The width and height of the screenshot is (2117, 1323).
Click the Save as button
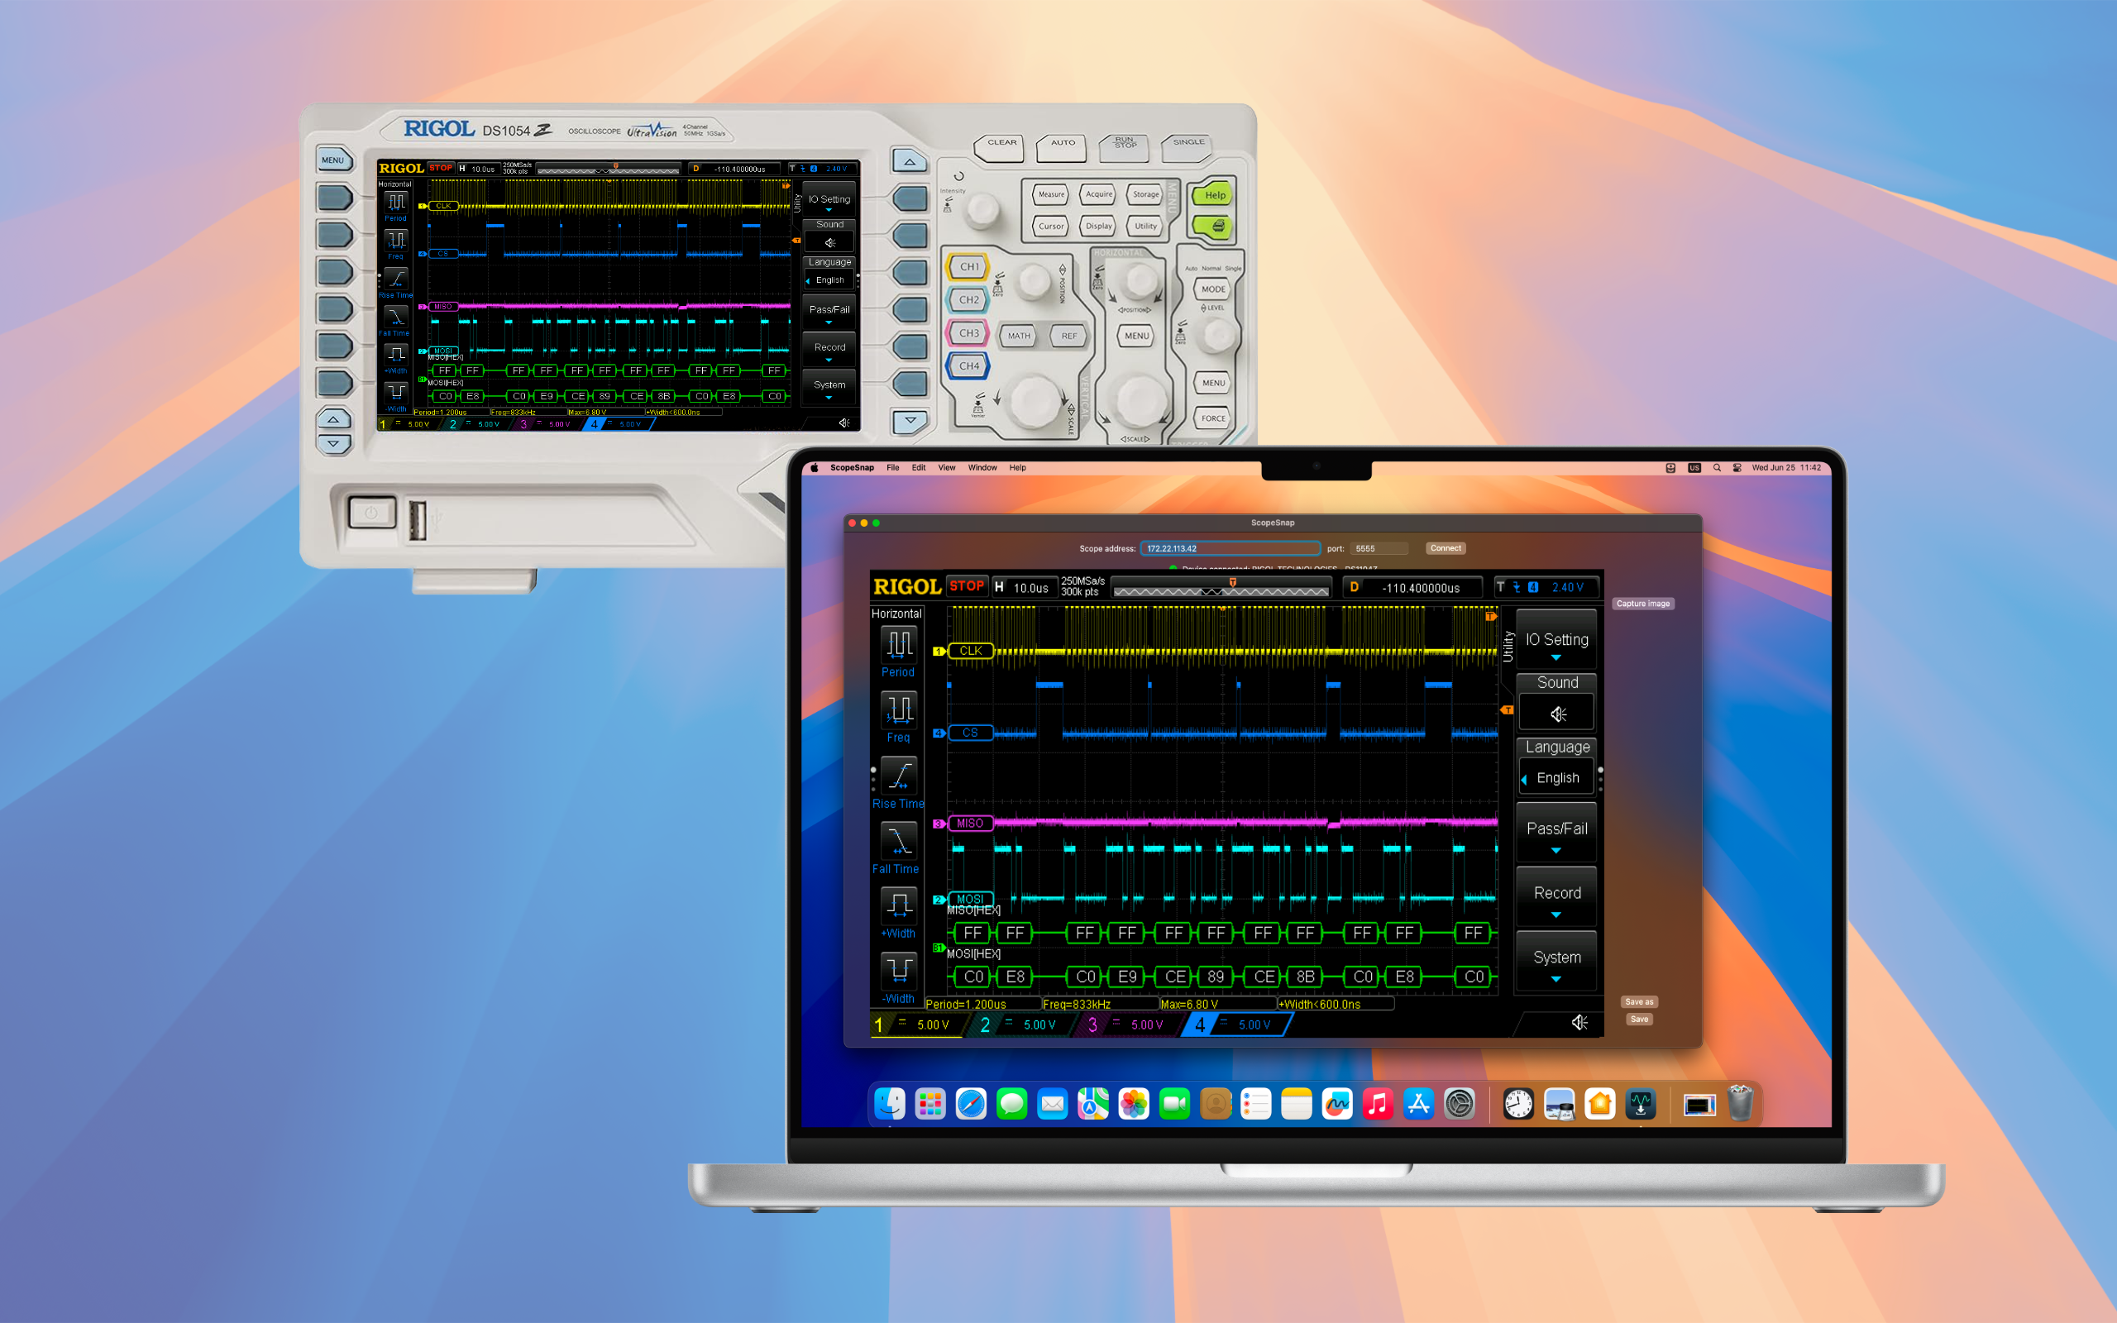coord(1638,1002)
